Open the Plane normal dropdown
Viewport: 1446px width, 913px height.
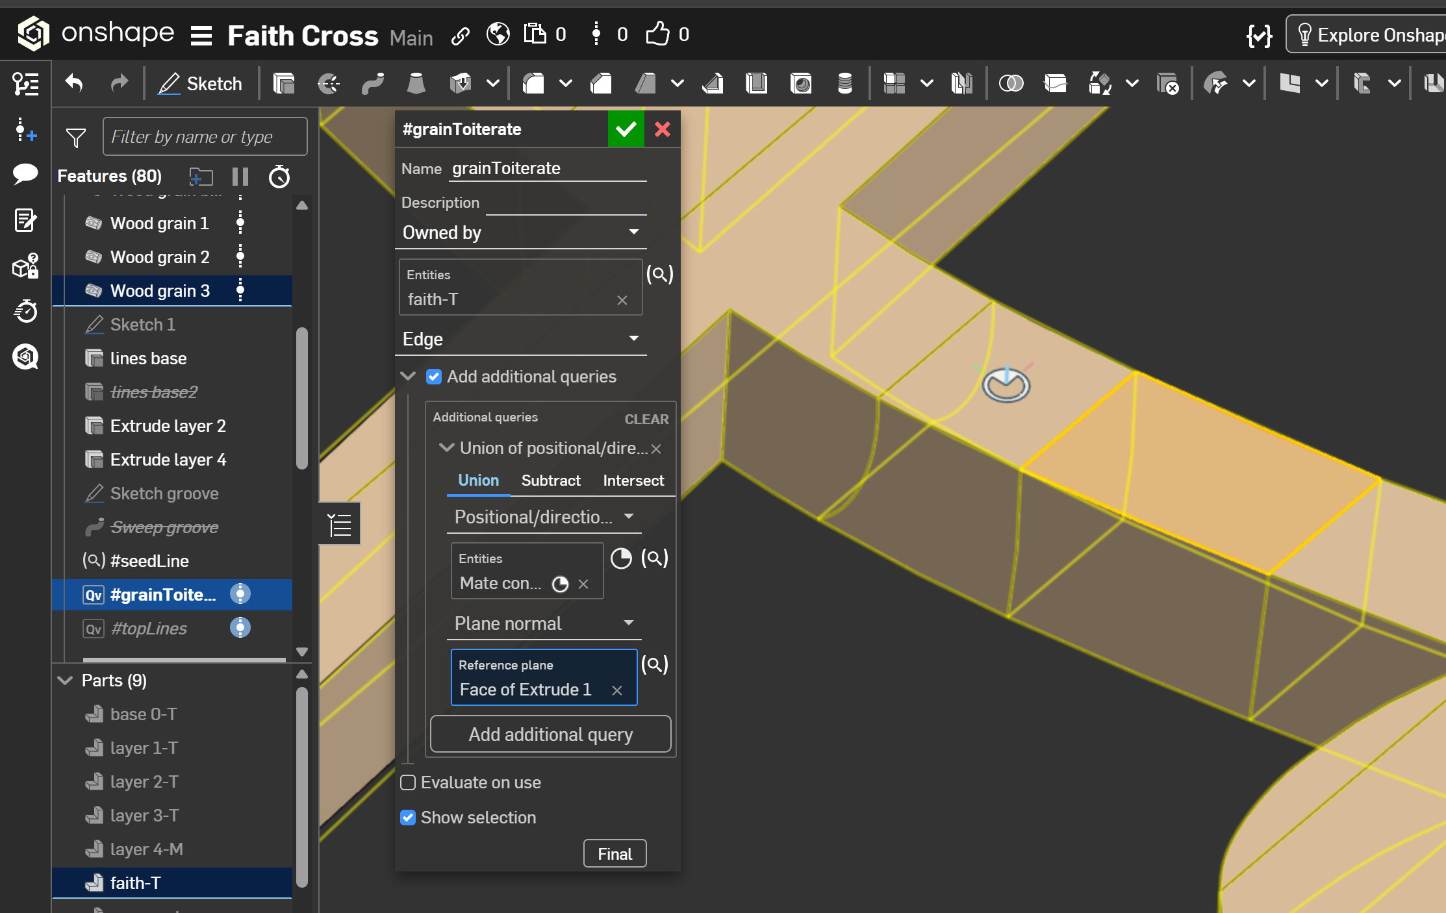[x=544, y=623]
